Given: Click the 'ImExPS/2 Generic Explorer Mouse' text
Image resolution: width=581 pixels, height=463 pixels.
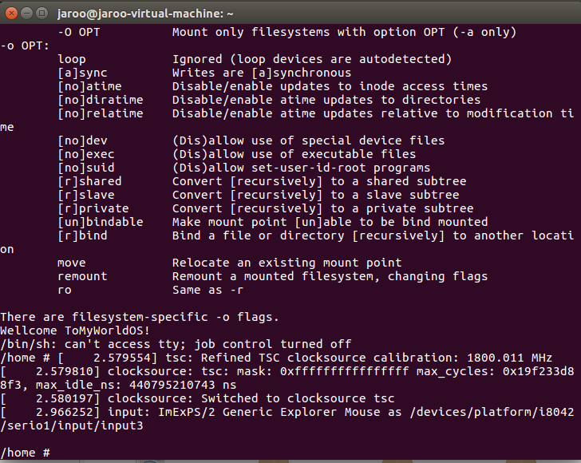Looking at the screenshot, I should [x=270, y=412].
